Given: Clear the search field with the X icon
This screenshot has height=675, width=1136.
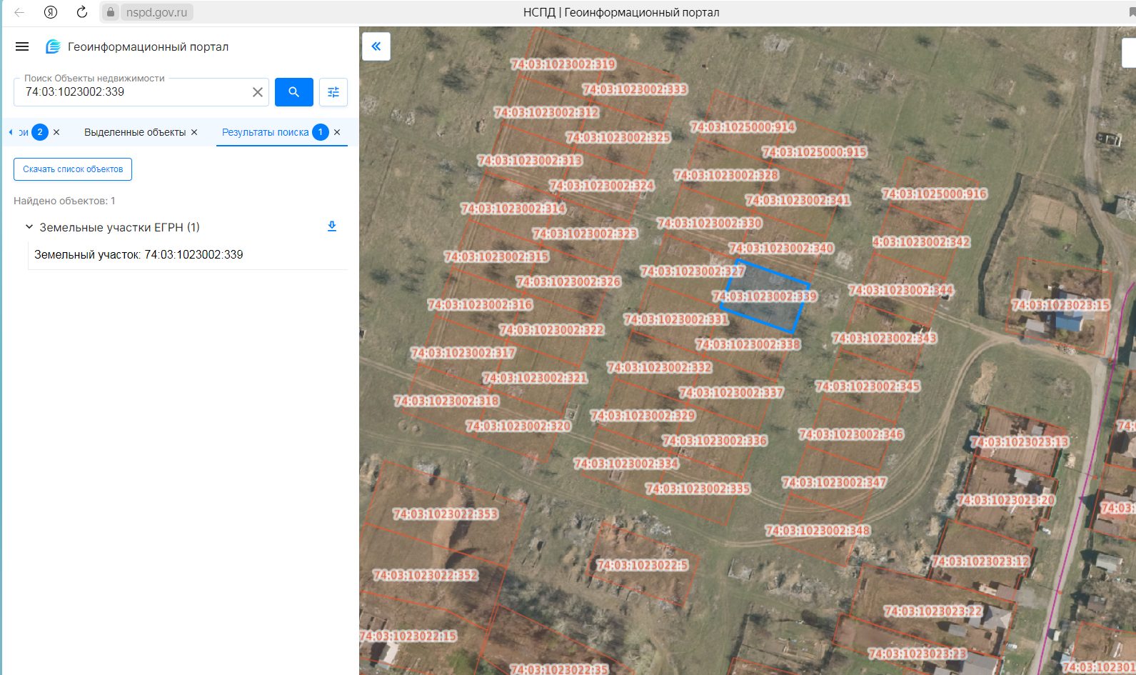Looking at the screenshot, I should pos(258,92).
